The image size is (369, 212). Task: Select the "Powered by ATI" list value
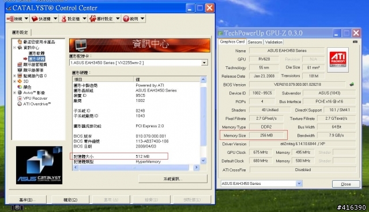[150, 85]
